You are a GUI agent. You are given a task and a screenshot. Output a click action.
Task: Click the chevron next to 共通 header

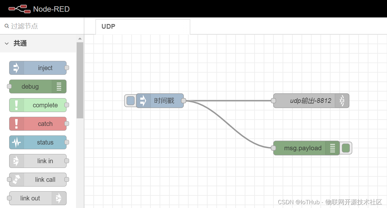(x=7, y=43)
